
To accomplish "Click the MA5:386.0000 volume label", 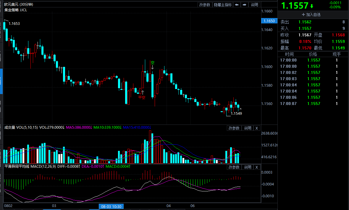I will coord(79,127).
